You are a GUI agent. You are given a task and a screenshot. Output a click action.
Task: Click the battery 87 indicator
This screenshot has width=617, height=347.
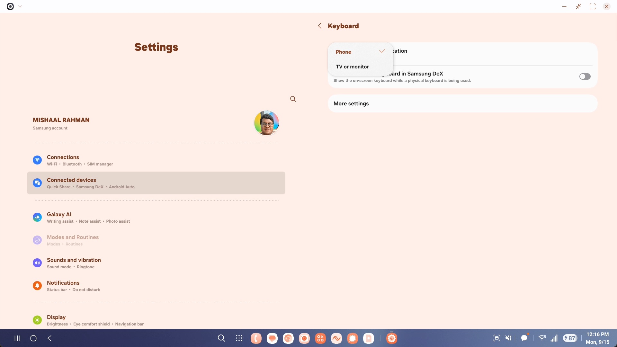[x=570, y=338]
